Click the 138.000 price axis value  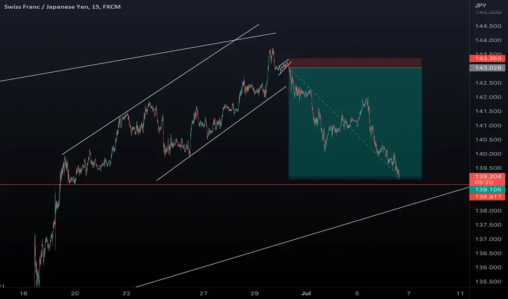(x=488, y=210)
